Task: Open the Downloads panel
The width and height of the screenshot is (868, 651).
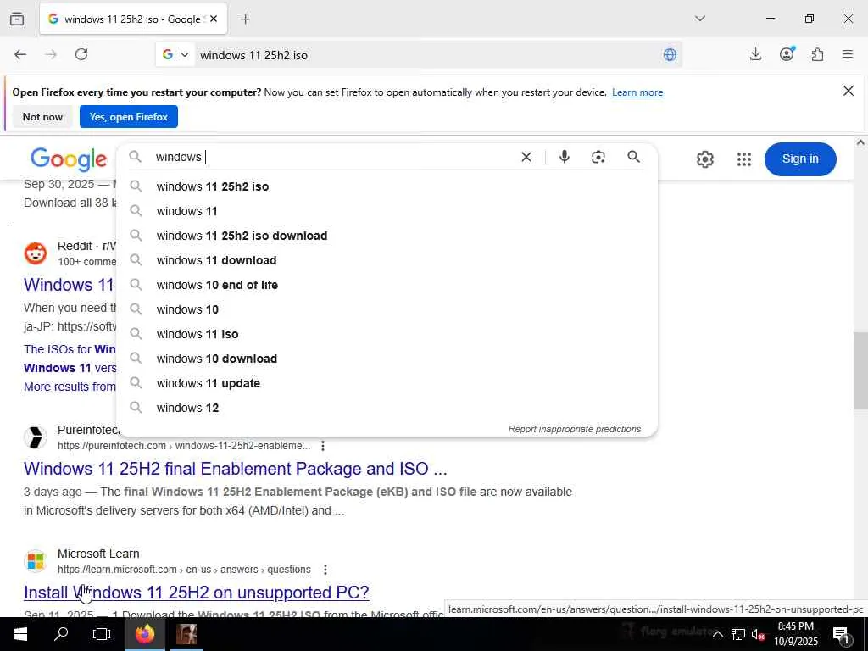Action: click(x=755, y=54)
